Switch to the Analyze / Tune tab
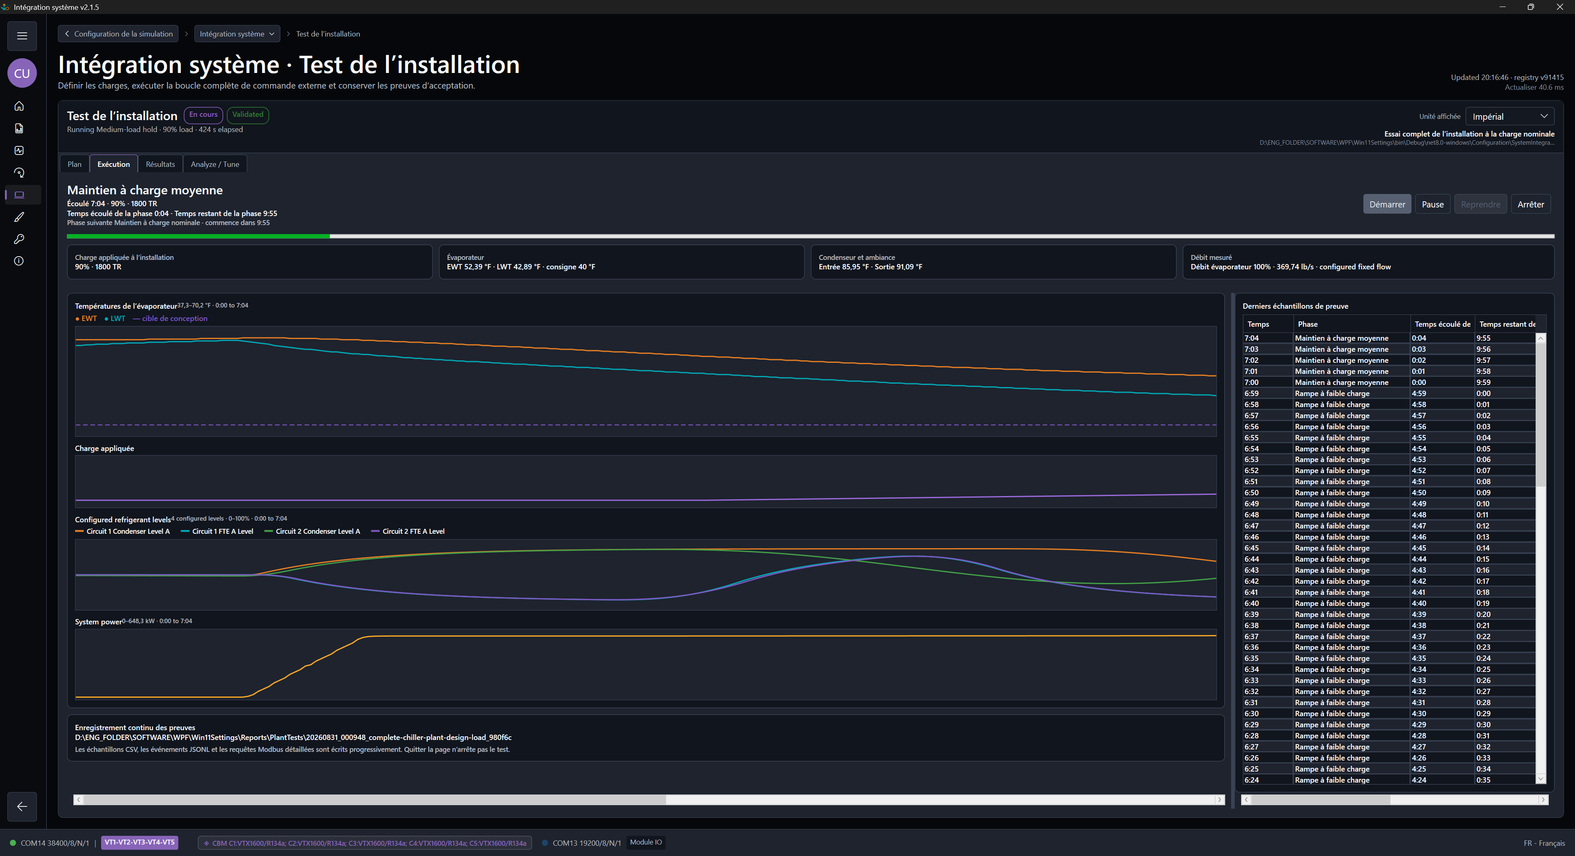The height and width of the screenshot is (856, 1575). (215, 164)
